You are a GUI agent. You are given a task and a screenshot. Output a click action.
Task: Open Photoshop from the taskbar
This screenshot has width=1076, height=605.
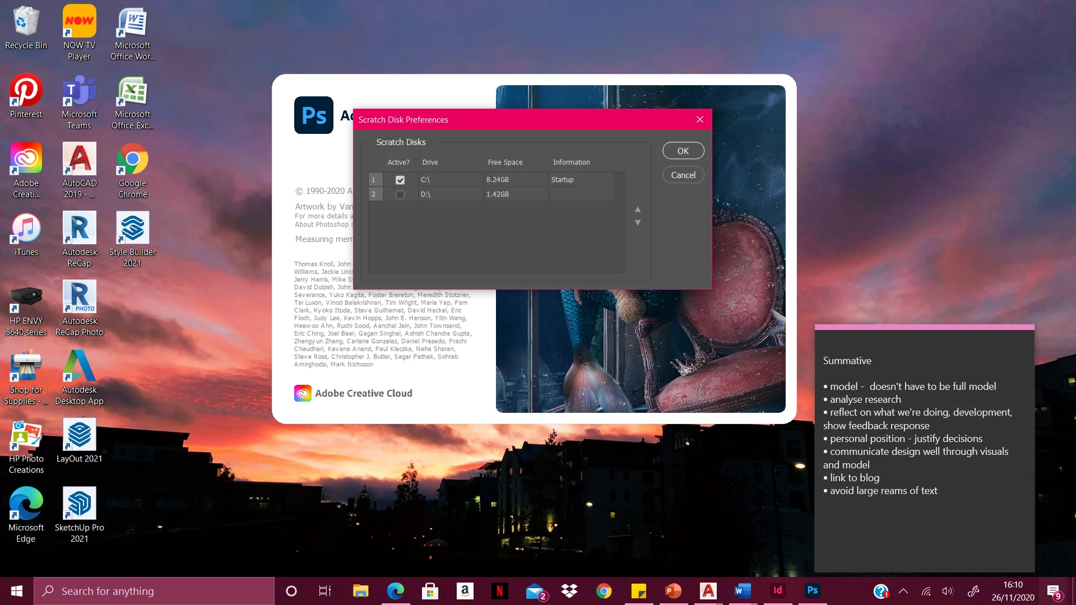point(812,590)
